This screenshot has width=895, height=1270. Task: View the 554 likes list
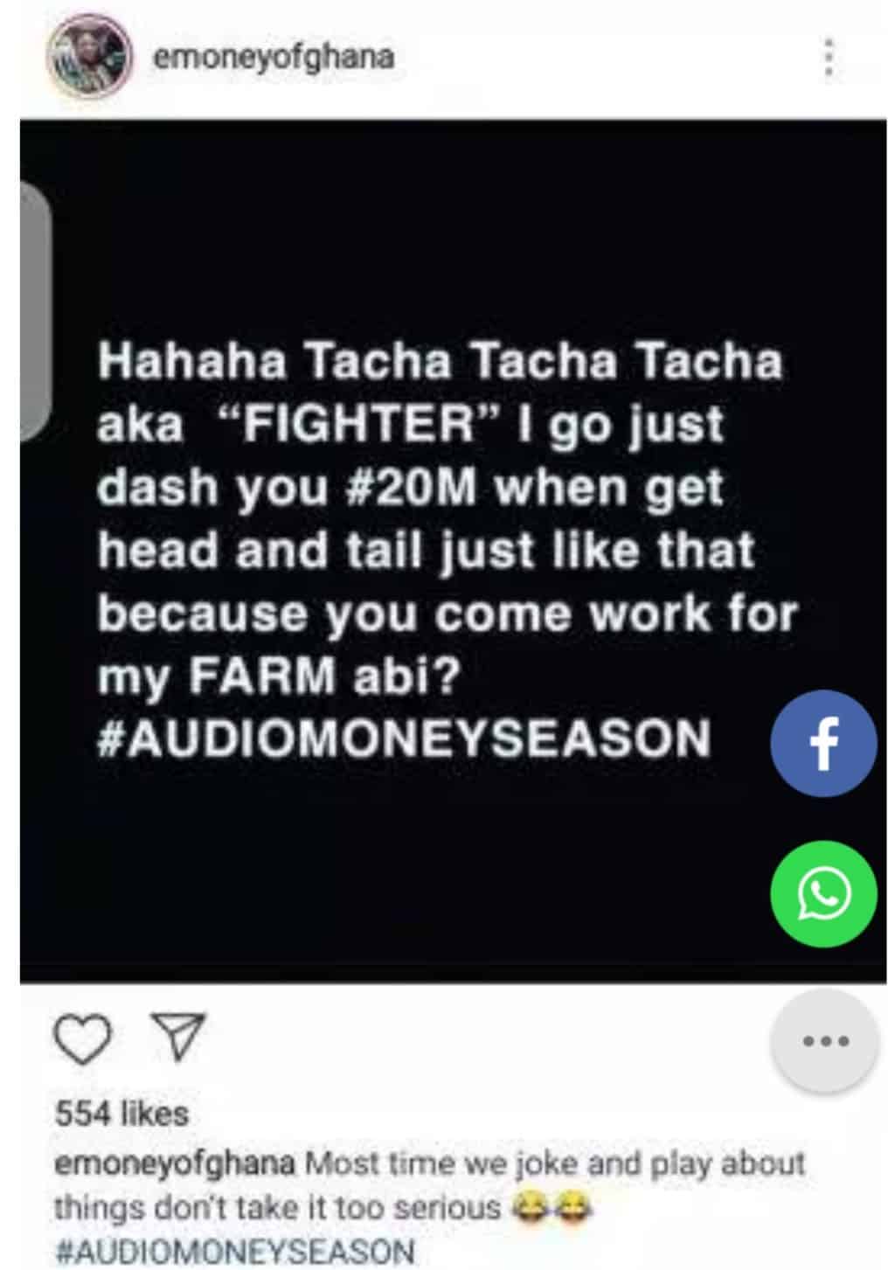[122, 1114]
